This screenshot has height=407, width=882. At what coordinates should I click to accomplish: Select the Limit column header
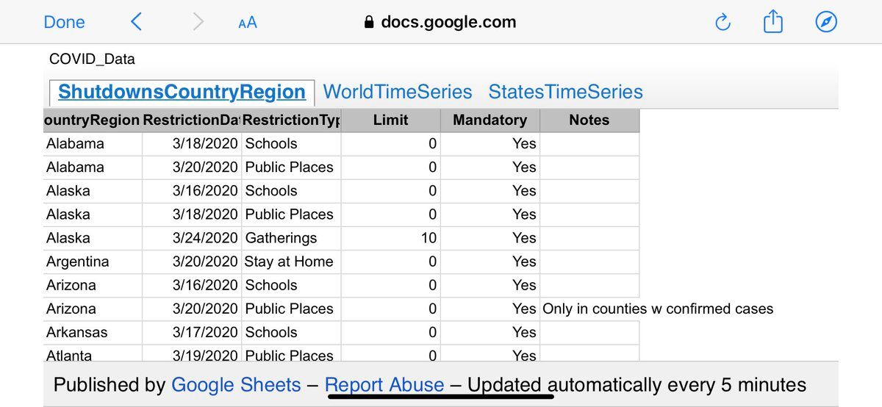coord(390,120)
